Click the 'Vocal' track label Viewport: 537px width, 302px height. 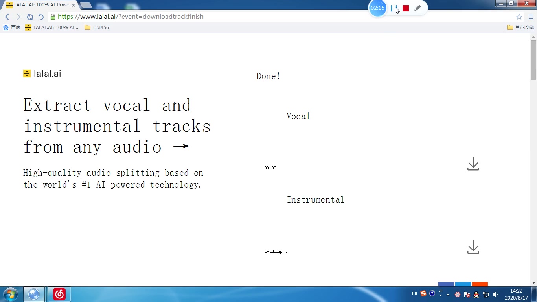pyautogui.click(x=298, y=116)
